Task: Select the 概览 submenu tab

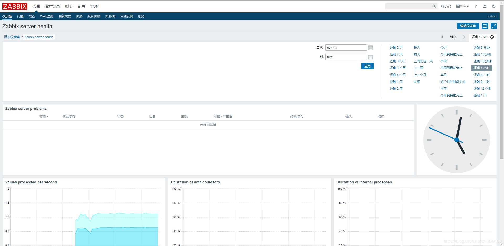Action: [32, 16]
